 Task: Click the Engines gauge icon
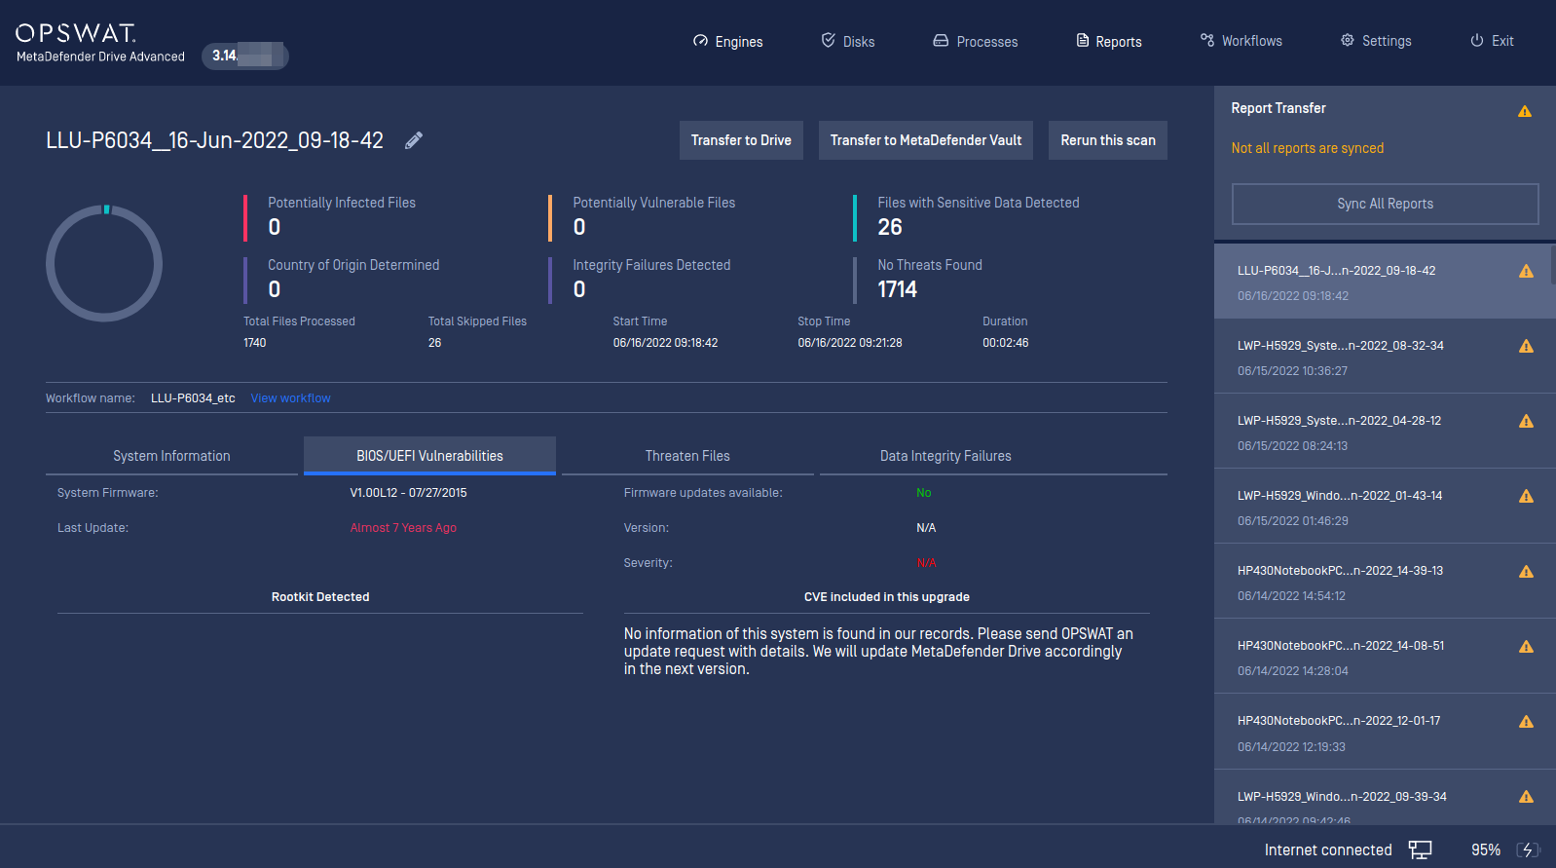(700, 41)
